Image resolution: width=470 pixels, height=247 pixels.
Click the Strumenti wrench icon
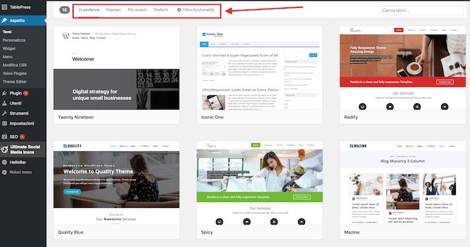[5, 113]
